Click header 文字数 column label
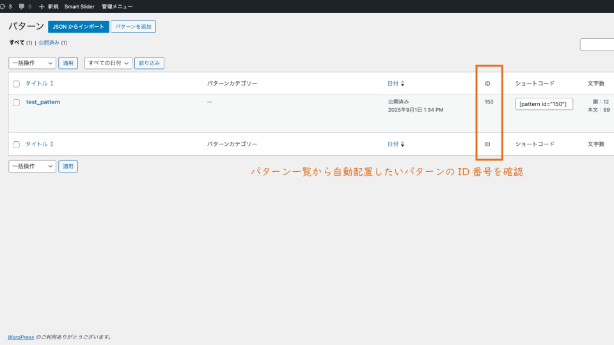614x345 pixels. [596, 83]
